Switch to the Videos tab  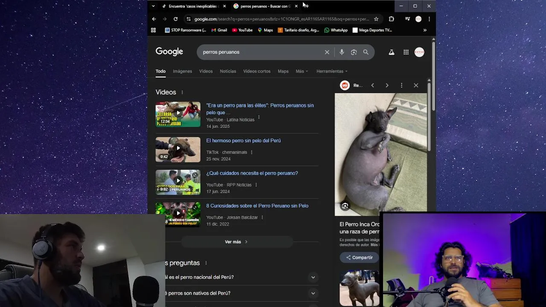(206, 71)
